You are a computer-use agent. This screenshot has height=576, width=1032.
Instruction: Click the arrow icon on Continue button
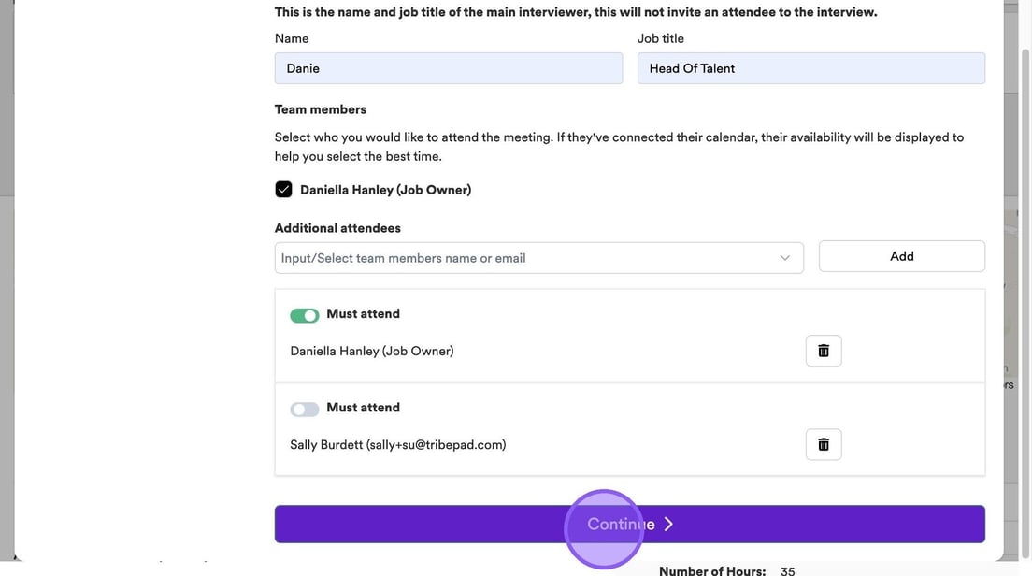[668, 525]
